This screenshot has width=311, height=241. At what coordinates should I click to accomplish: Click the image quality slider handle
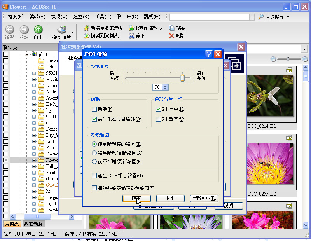[x=182, y=77]
